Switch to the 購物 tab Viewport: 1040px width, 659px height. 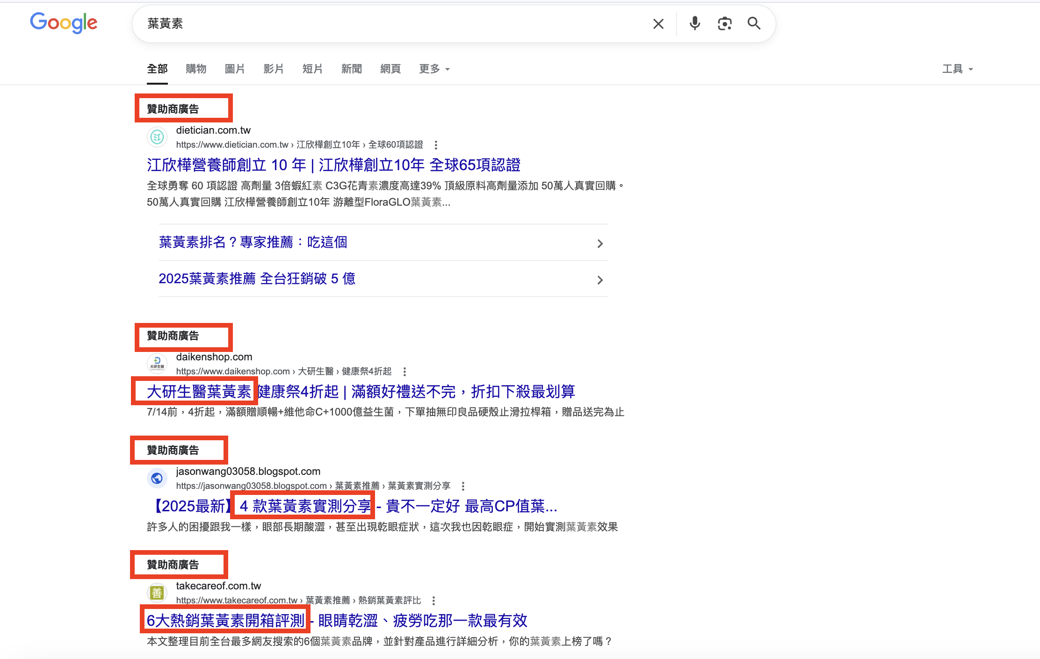pyautogui.click(x=196, y=69)
